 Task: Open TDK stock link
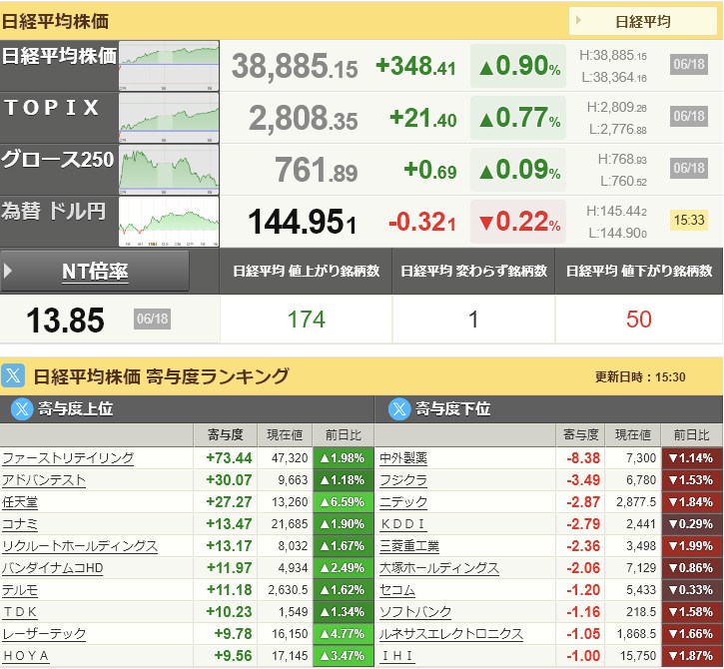(x=20, y=612)
